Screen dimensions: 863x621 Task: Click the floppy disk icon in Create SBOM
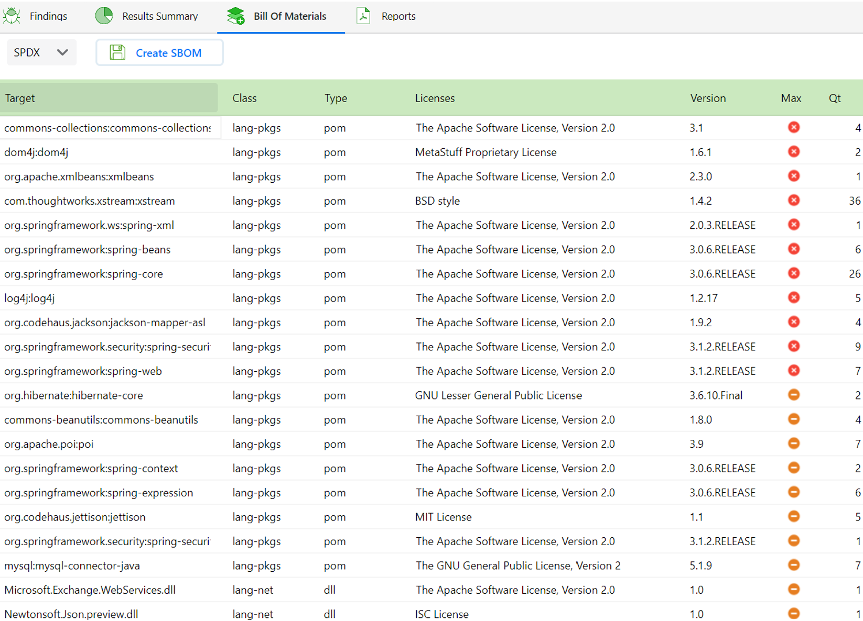coord(117,53)
